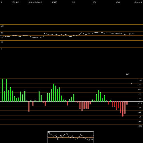Select the 'AUD' currency label in header

(x=118, y=2)
